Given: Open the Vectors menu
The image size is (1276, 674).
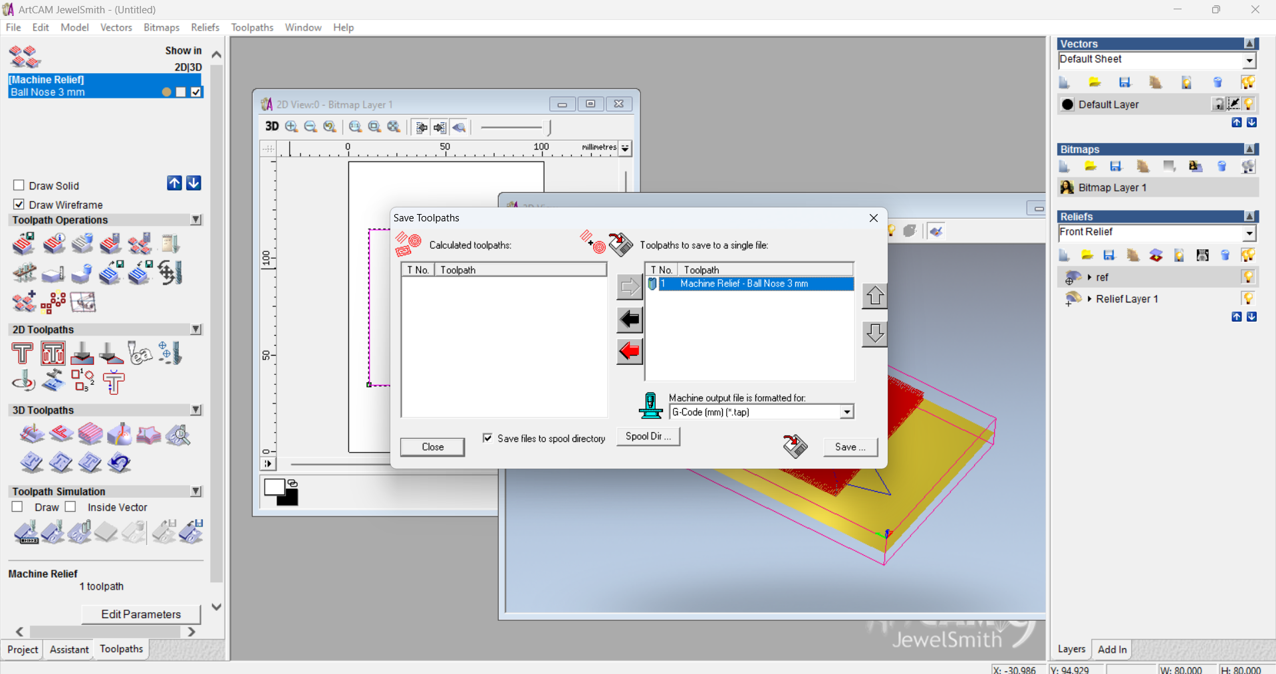Looking at the screenshot, I should pos(116,27).
